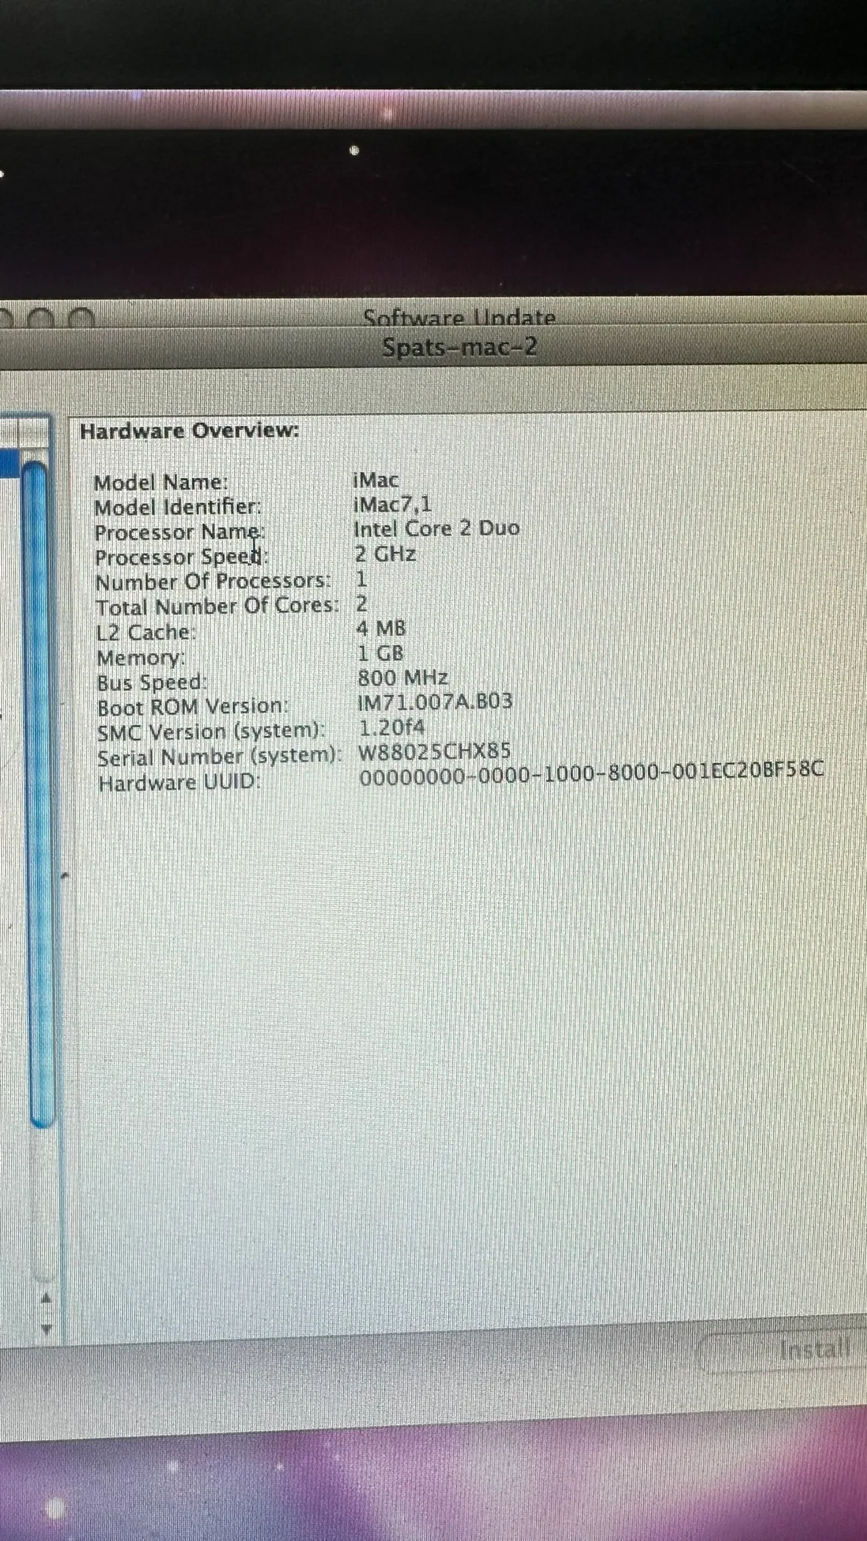Viewport: 867px width, 1541px height.
Task: Click the Model Identifier label
Action: coord(178,507)
